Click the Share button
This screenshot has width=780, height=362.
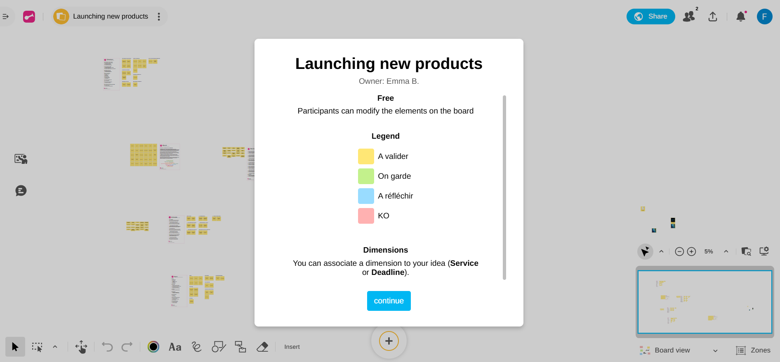pos(650,17)
